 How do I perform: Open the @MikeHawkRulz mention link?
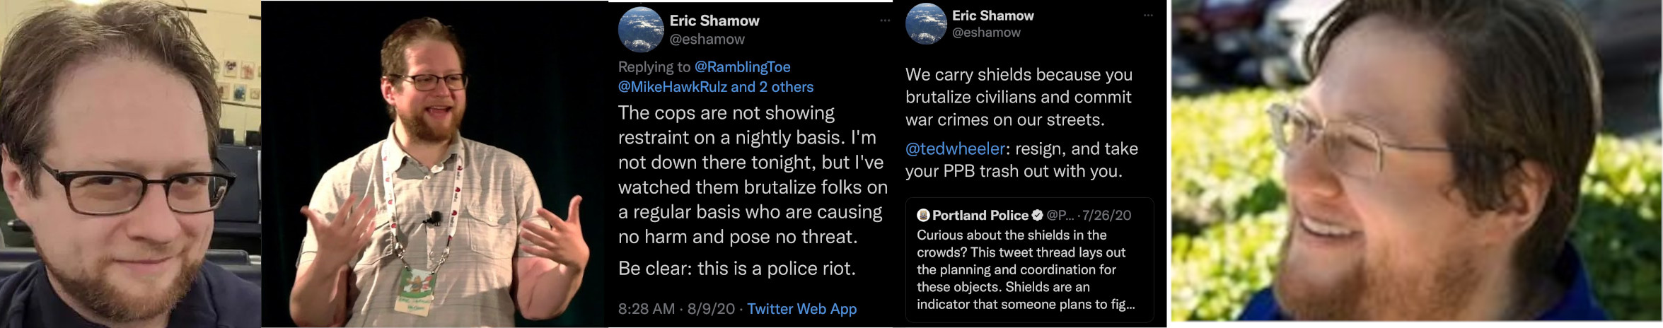[x=672, y=87]
